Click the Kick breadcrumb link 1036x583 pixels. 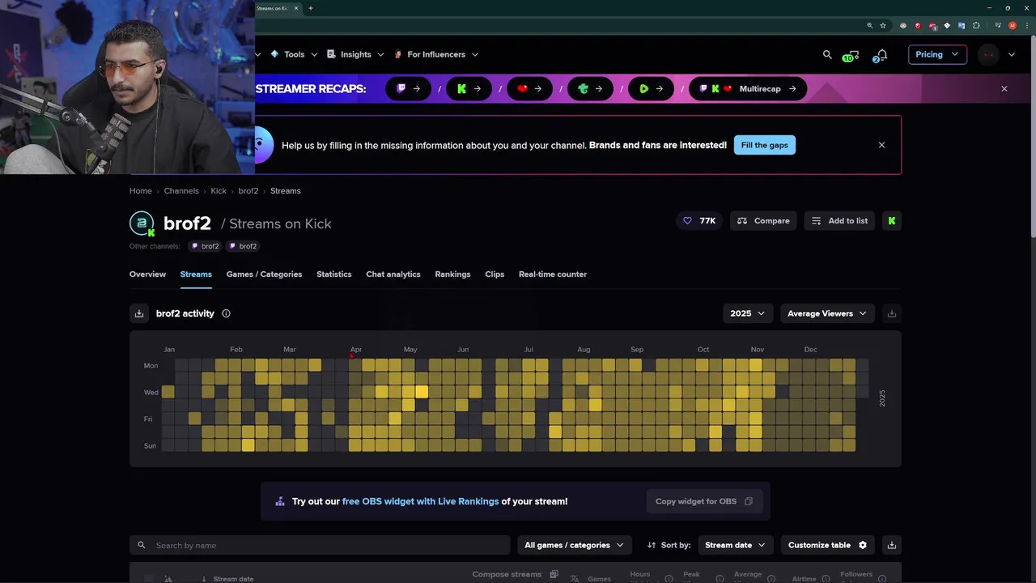pos(219,191)
